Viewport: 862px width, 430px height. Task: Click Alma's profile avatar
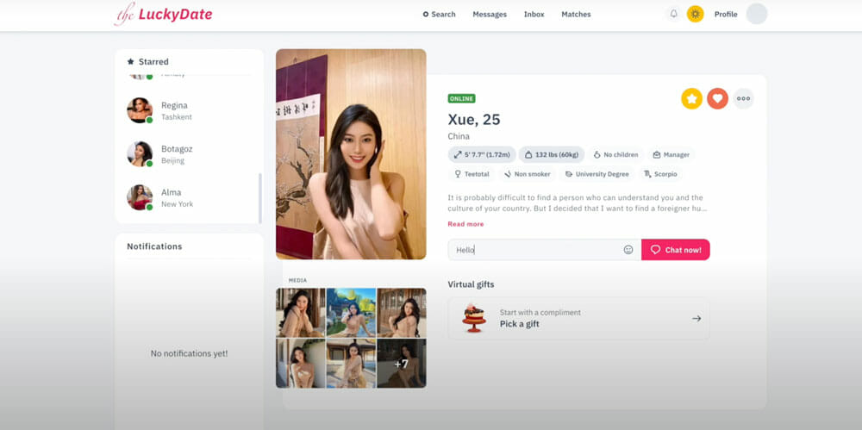(140, 197)
